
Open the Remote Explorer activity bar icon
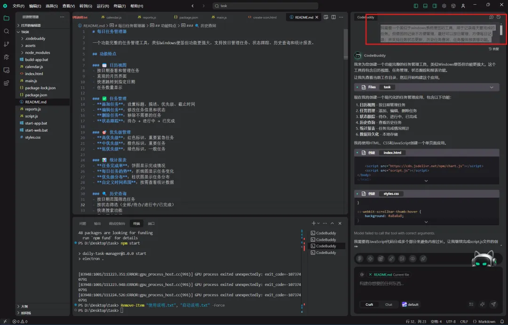(6, 70)
